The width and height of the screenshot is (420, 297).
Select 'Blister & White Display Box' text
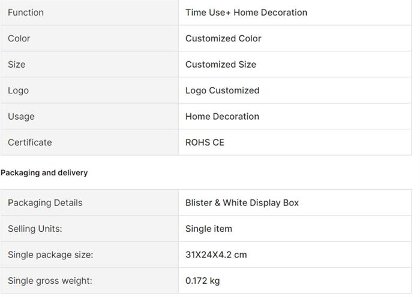(x=242, y=203)
